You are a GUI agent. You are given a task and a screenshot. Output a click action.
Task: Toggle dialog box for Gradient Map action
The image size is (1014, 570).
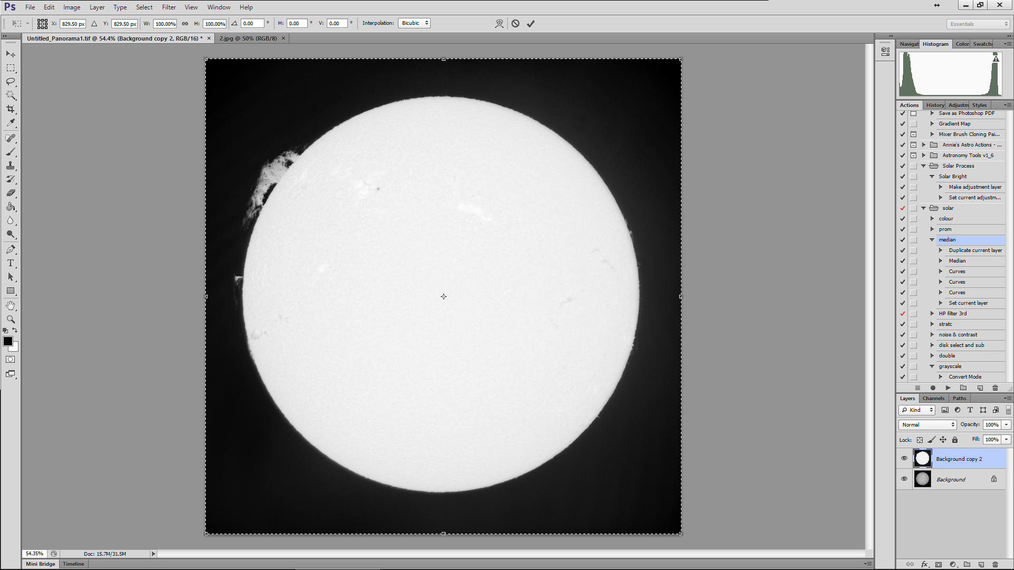coord(913,124)
